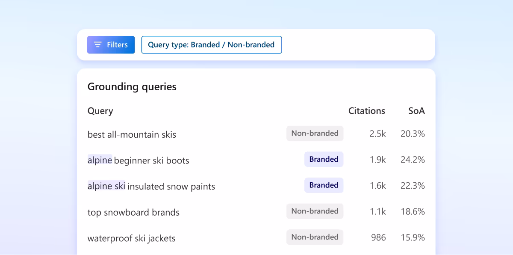Open query best all-mountain skis
The image size is (513, 255).
[132, 134]
